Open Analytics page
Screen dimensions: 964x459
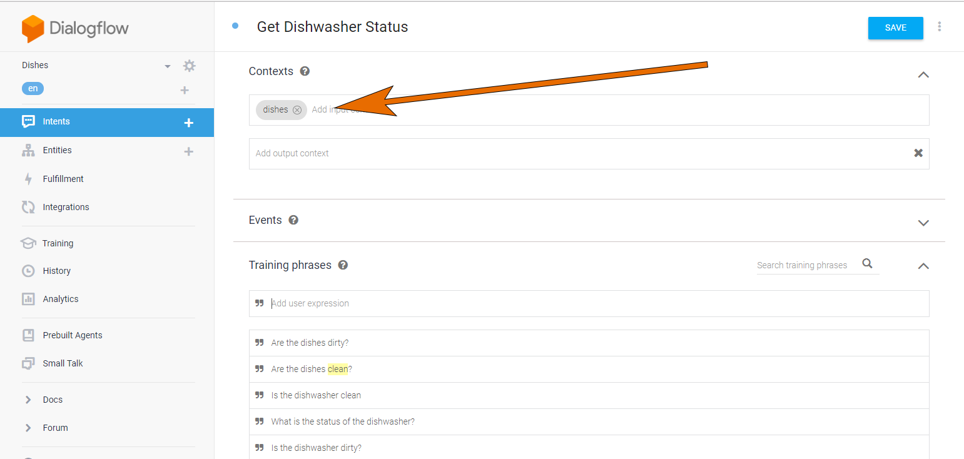click(61, 299)
